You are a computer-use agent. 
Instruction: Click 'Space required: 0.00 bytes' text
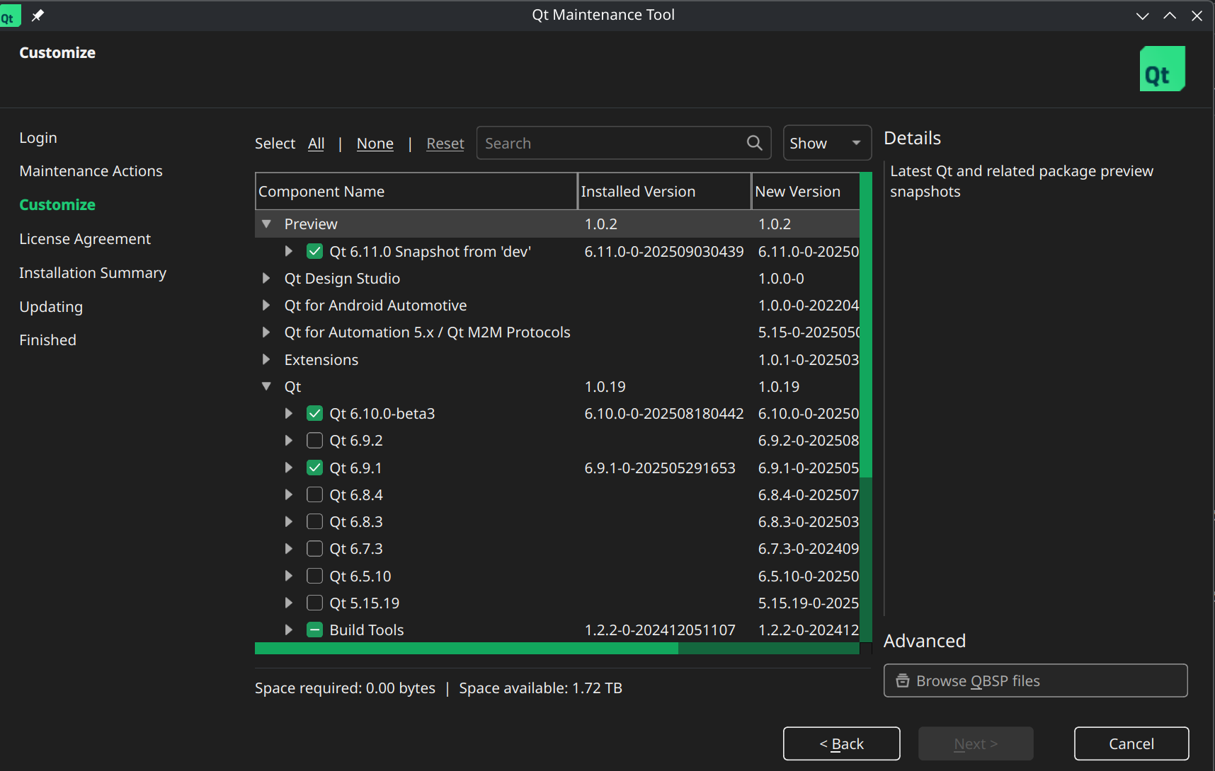click(345, 688)
